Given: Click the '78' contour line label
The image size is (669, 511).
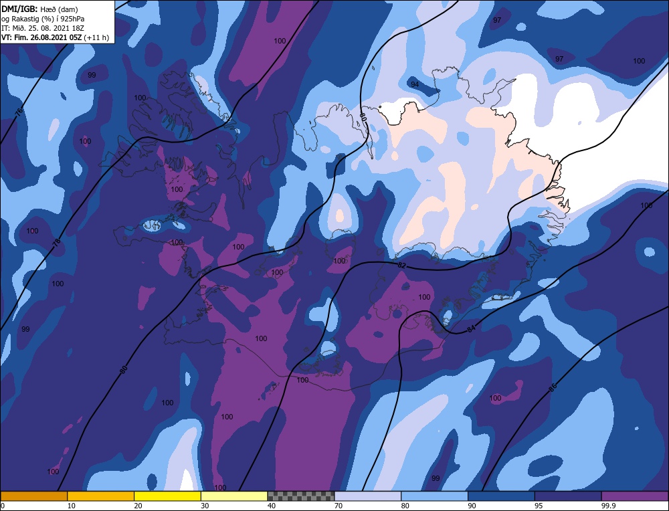Looking at the screenshot, I should tap(56, 242).
